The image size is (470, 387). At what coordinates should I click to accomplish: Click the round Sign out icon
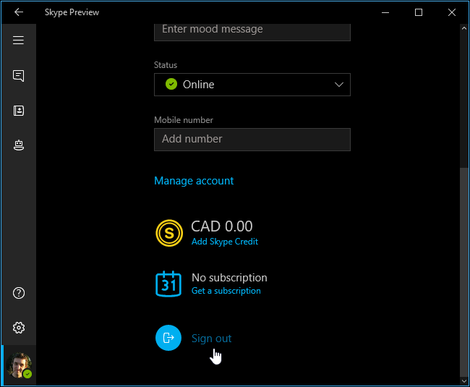[x=168, y=338]
